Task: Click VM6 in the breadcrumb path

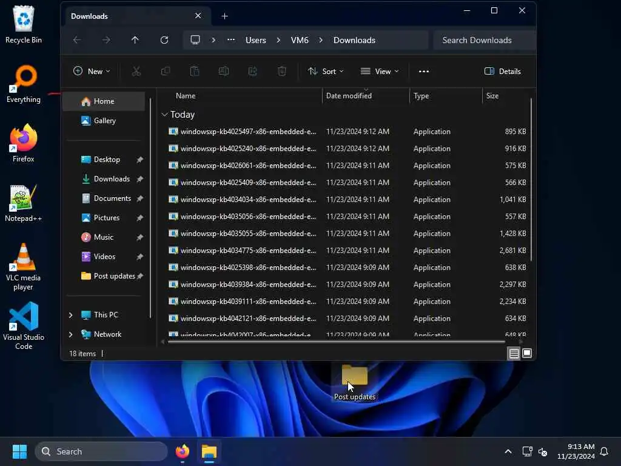Action: [x=300, y=40]
